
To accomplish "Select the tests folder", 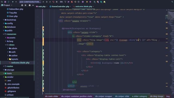I will 9,73.
